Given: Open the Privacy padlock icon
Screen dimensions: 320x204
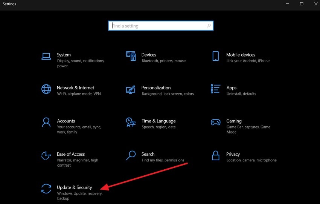Looking at the screenshot, I should click(x=215, y=156).
